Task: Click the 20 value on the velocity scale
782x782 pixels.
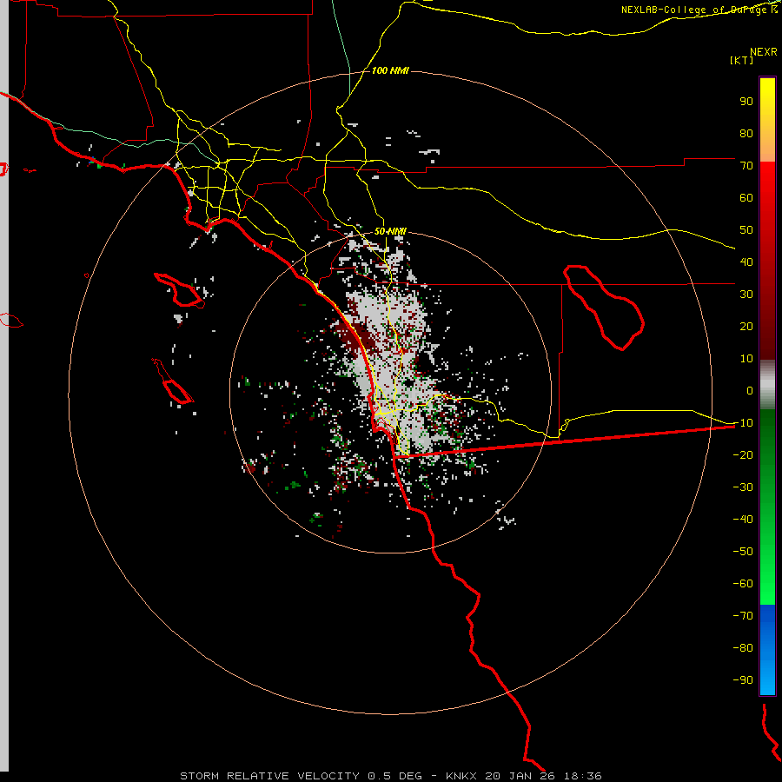Action: (x=746, y=327)
